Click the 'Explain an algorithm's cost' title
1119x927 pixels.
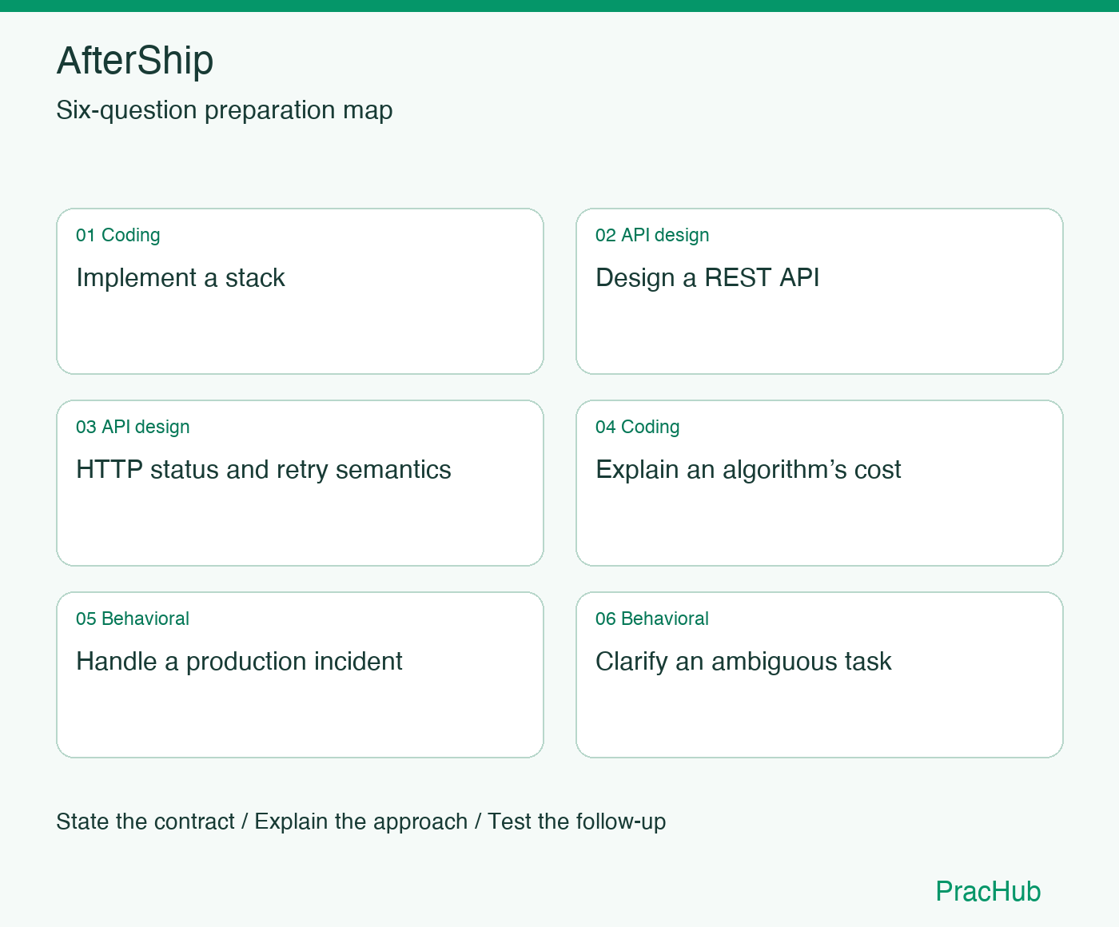(748, 470)
